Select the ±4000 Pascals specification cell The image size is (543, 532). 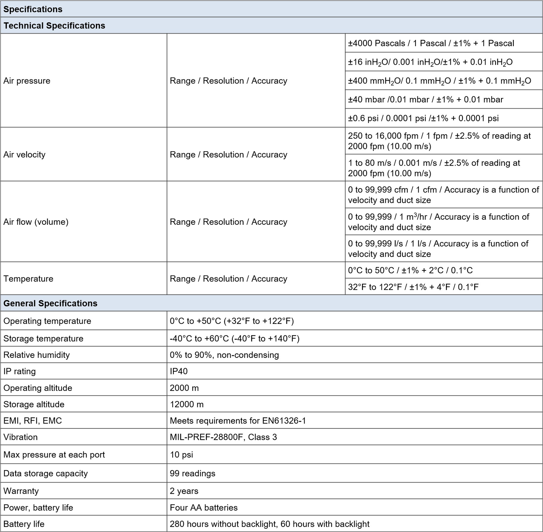[x=431, y=43]
